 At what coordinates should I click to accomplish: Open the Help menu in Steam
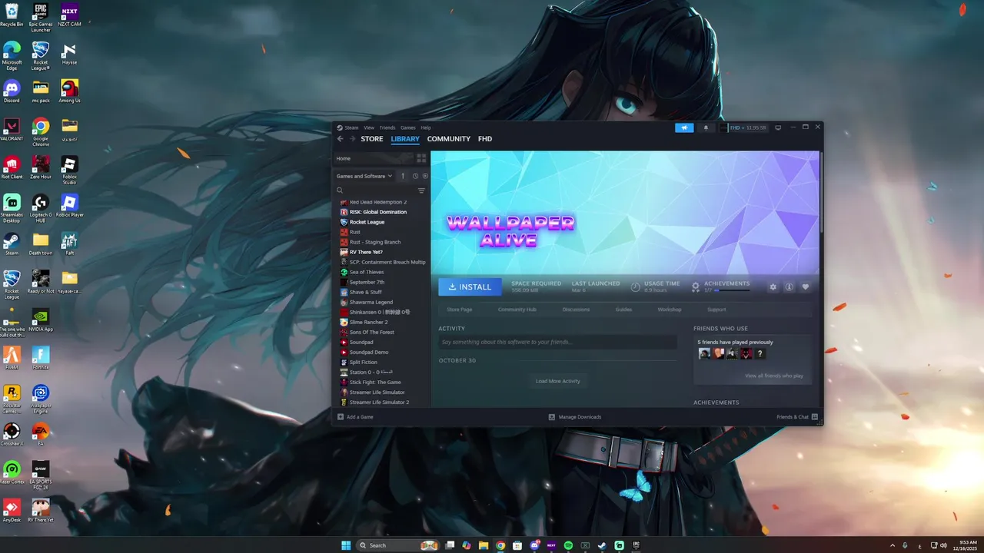coord(426,127)
